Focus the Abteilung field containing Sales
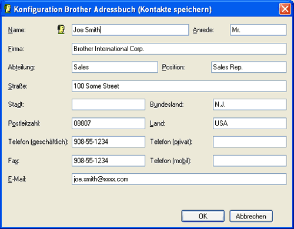The width and height of the screenshot is (294, 229). tap(115, 67)
